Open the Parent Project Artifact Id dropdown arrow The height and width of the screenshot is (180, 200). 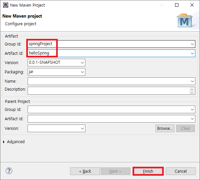pyautogui.click(x=192, y=119)
